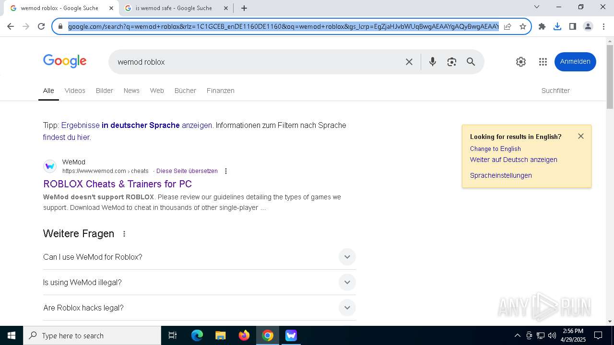Image resolution: width=614 pixels, height=345 pixels.
Task: Open 'Spracheinstellungen' link
Action: point(501,175)
